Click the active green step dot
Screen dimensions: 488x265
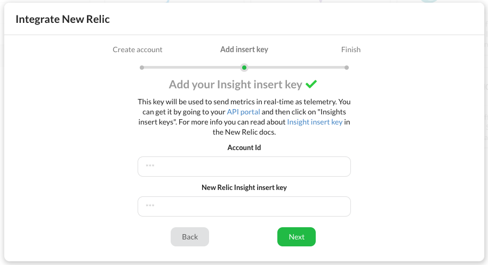tap(244, 68)
